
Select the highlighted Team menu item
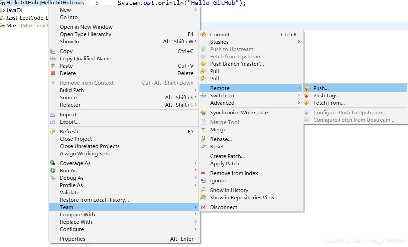tap(124, 207)
